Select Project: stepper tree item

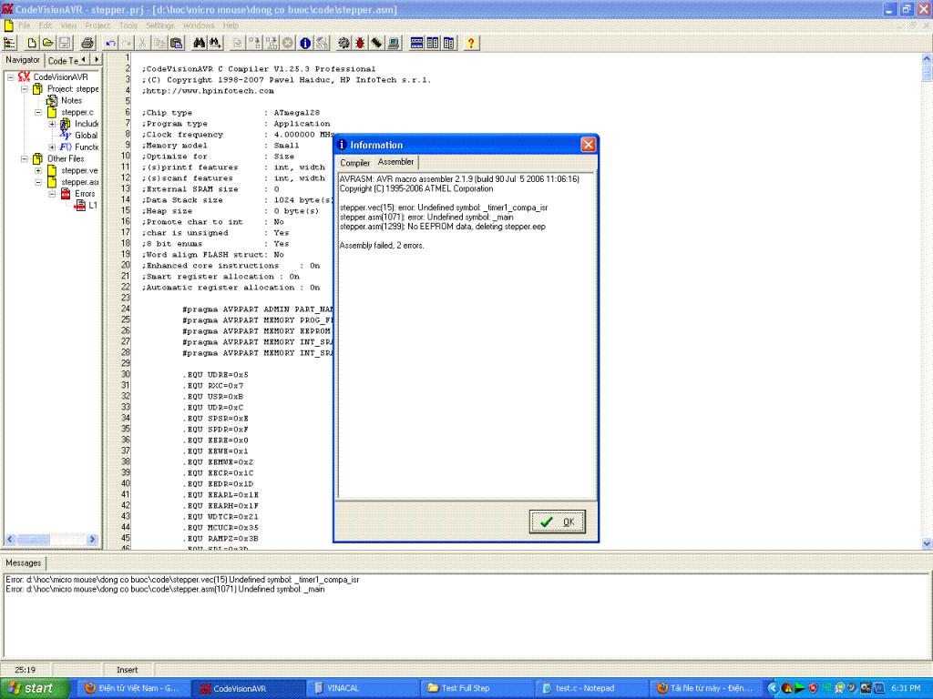click(x=73, y=88)
